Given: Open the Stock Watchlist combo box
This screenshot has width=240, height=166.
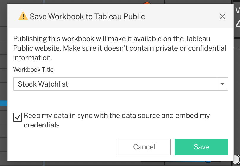Looking at the screenshot, I should (x=121, y=84).
